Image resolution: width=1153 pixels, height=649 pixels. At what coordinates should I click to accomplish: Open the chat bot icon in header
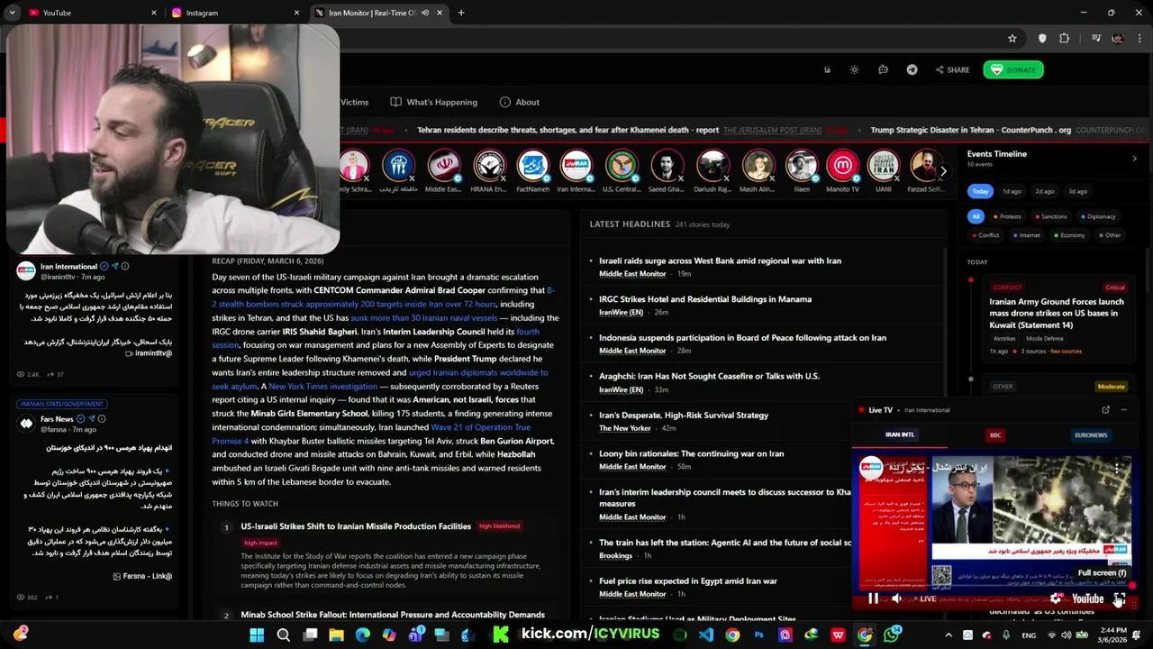[x=883, y=69]
